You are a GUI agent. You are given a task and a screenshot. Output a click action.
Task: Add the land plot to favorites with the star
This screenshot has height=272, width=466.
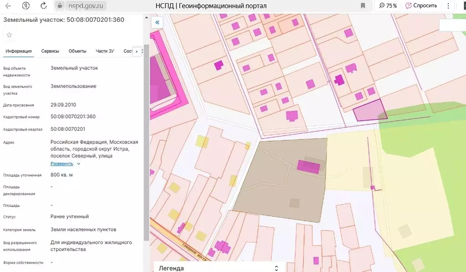coord(9,35)
